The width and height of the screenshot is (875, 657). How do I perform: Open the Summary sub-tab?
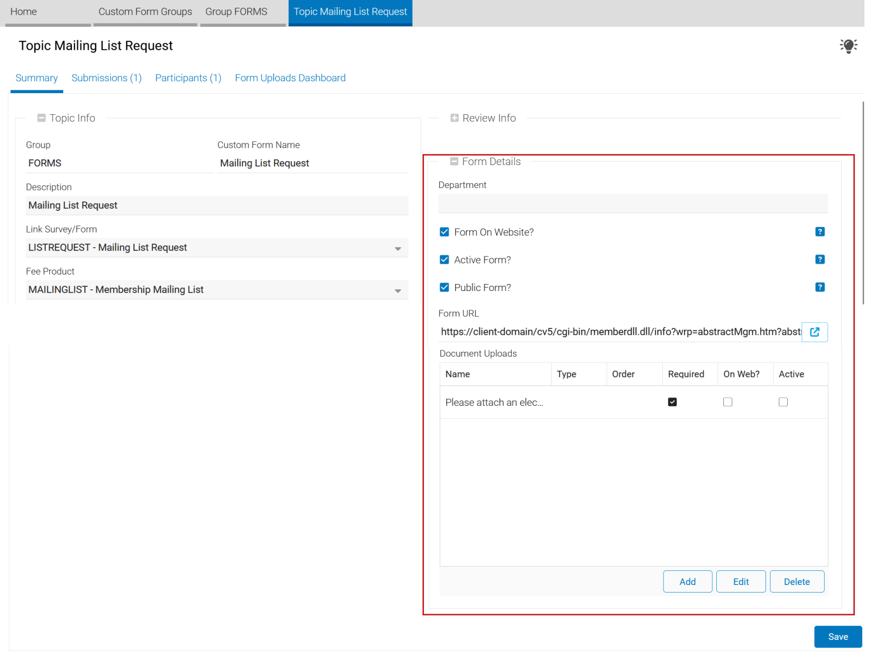36,78
